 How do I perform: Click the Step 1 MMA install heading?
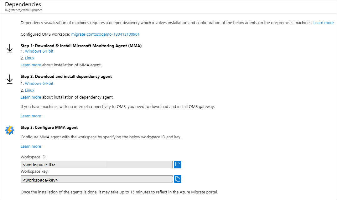(x=81, y=46)
